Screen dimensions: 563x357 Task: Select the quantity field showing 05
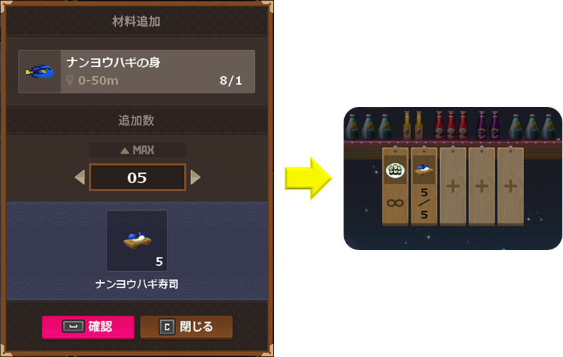(x=137, y=177)
